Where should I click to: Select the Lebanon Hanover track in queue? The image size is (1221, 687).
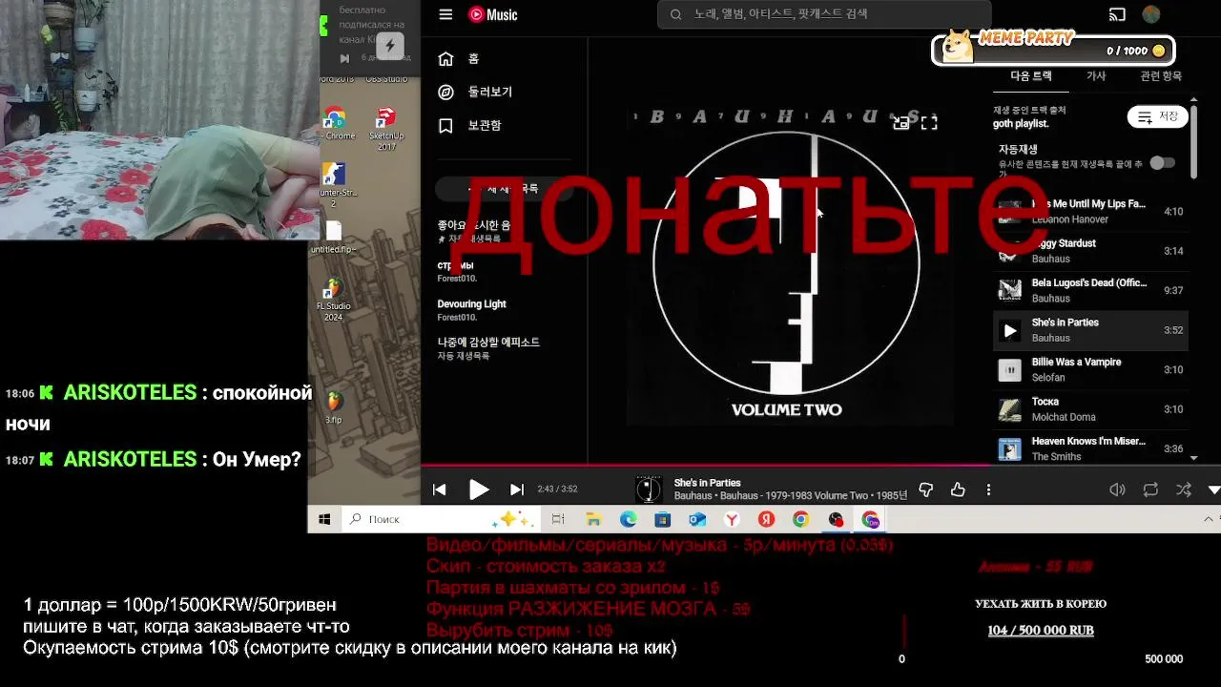pyautogui.click(x=1090, y=211)
